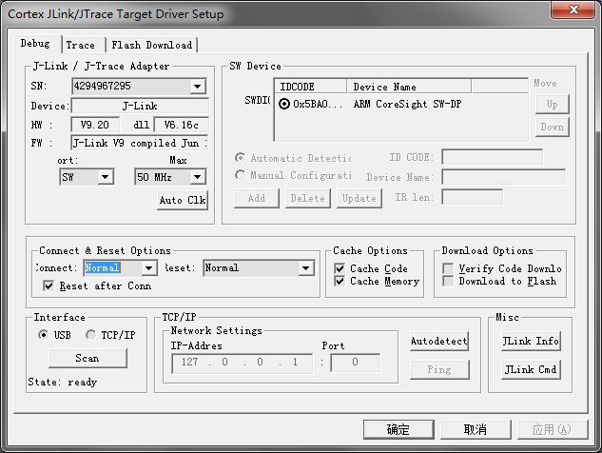Open the SW port dropdown
The height and width of the screenshot is (453, 602).
coord(105,177)
